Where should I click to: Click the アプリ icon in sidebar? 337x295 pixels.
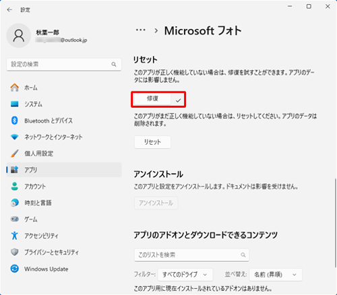coord(15,170)
